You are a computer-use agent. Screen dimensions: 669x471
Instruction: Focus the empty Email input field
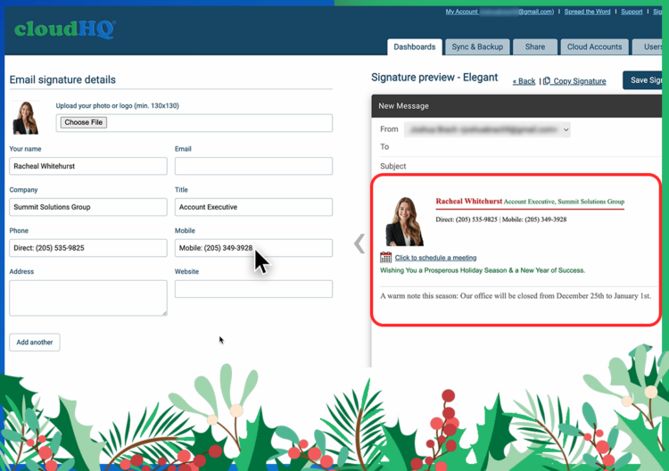253,166
